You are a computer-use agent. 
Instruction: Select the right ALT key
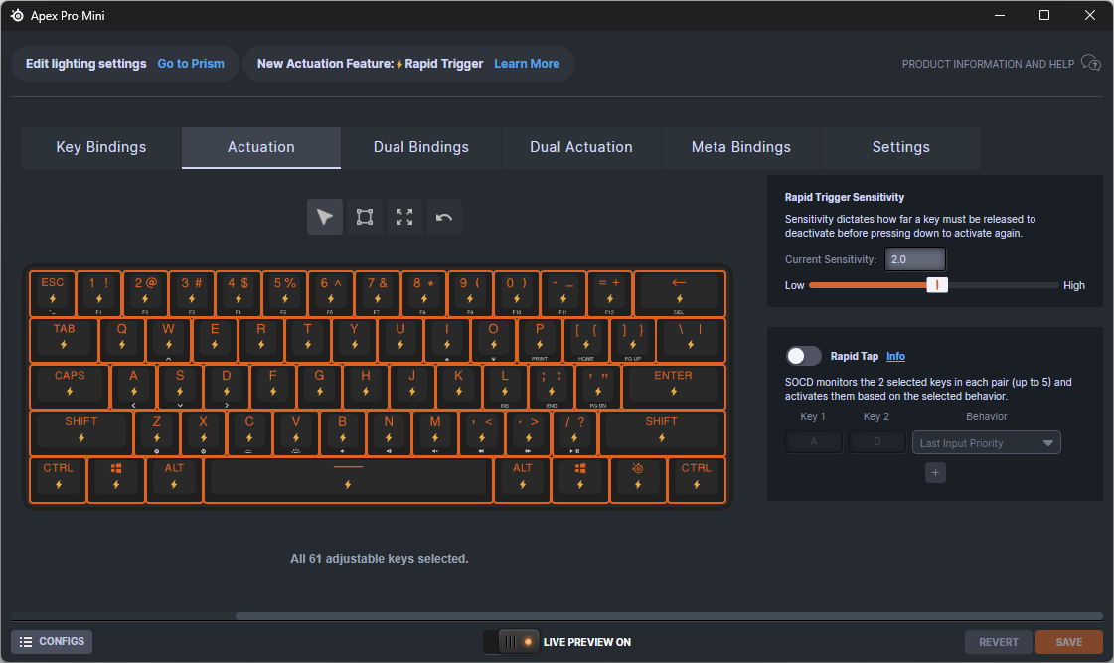tap(522, 480)
